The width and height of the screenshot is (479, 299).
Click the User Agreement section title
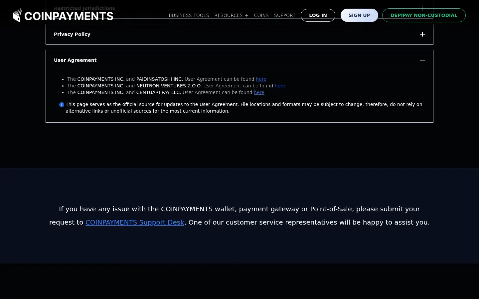pyautogui.click(x=75, y=60)
